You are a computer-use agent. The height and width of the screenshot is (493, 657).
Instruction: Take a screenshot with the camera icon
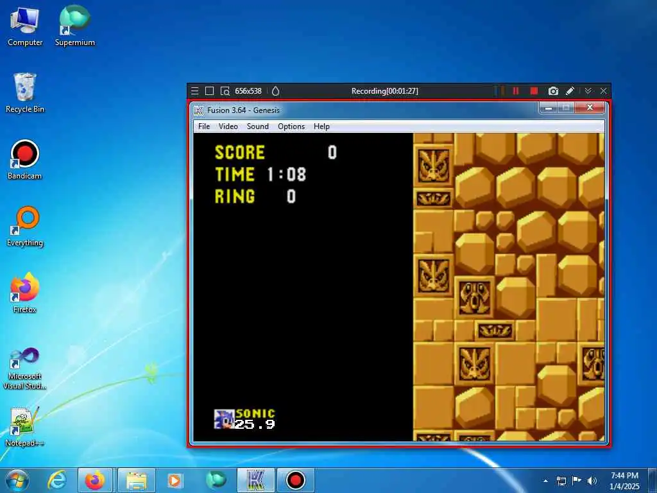click(x=553, y=91)
